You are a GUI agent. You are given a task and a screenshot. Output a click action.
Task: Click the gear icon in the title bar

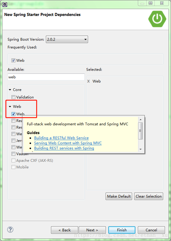5,4
